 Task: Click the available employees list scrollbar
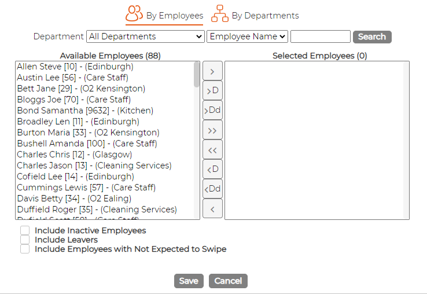pos(197,140)
